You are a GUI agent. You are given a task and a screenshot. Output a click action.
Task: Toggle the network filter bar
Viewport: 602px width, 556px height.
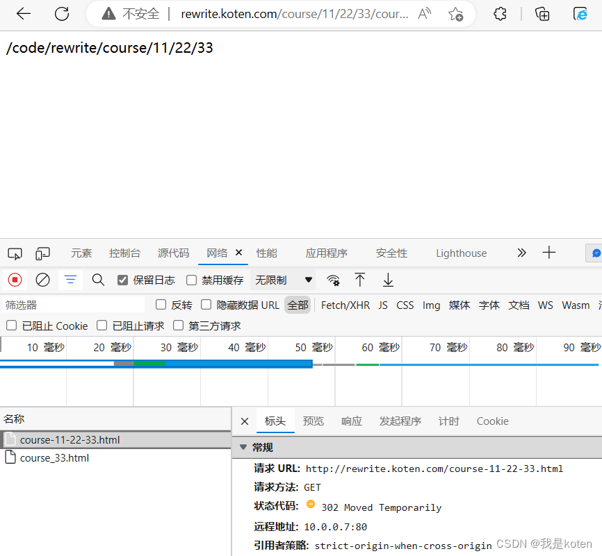coord(70,280)
